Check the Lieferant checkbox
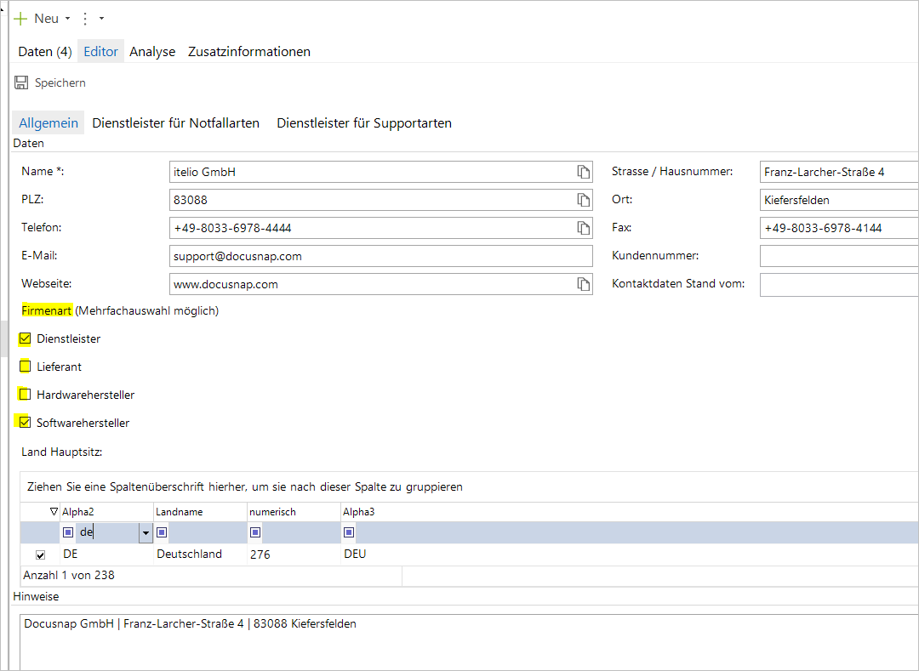 click(25, 366)
